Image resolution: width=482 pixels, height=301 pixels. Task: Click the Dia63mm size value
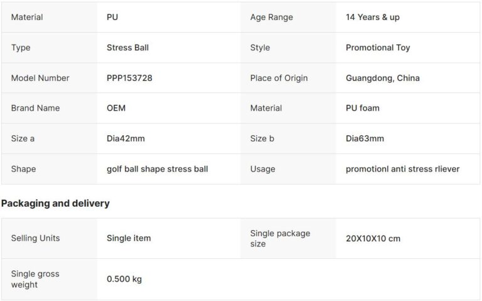[365, 138]
